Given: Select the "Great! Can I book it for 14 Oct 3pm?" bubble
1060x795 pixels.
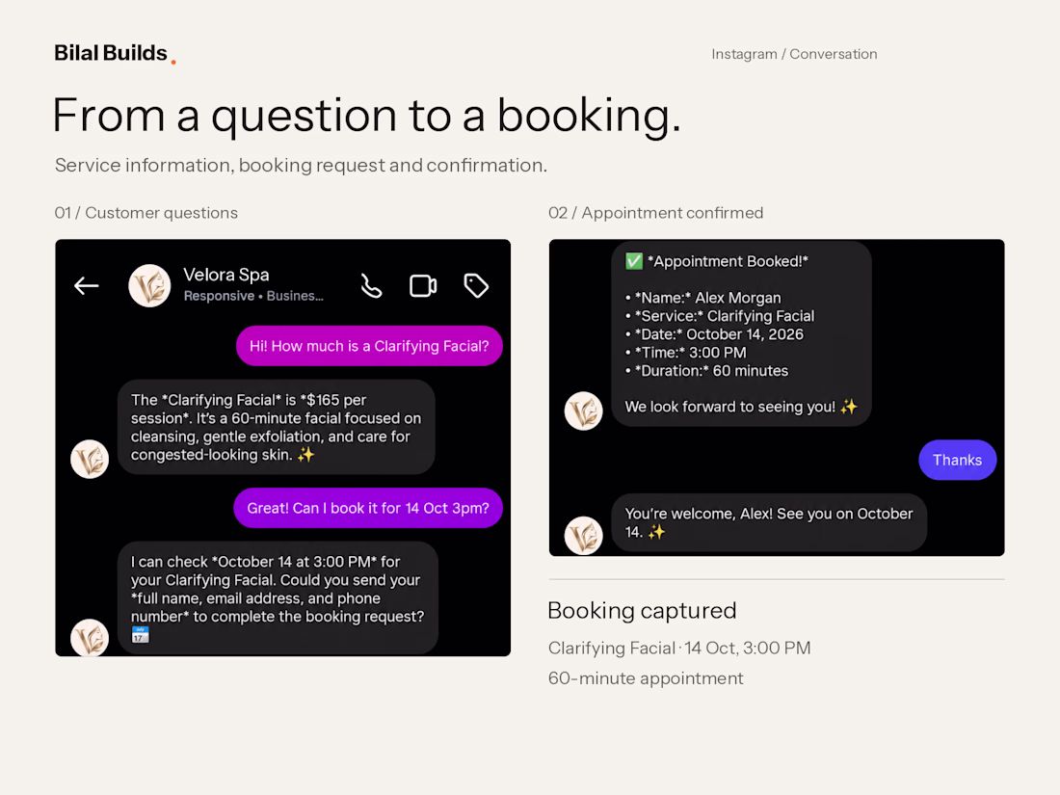Looking at the screenshot, I should [x=368, y=509].
